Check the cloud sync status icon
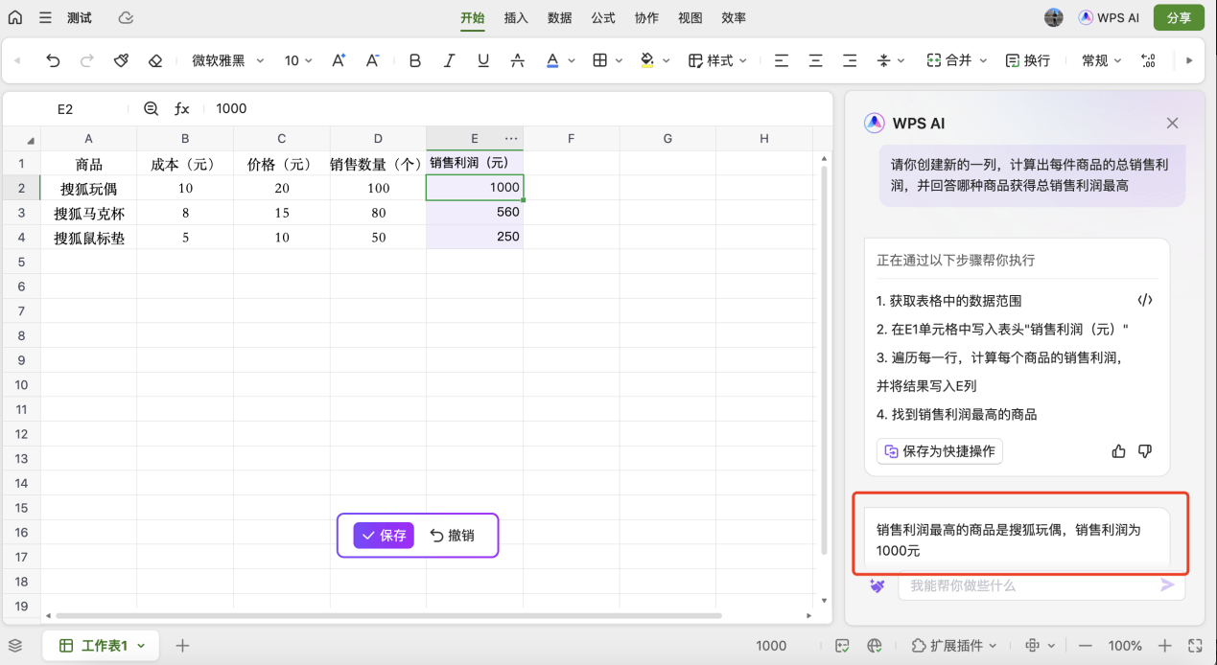The height and width of the screenshot is (665, 1217). click(x=126, y=18)
